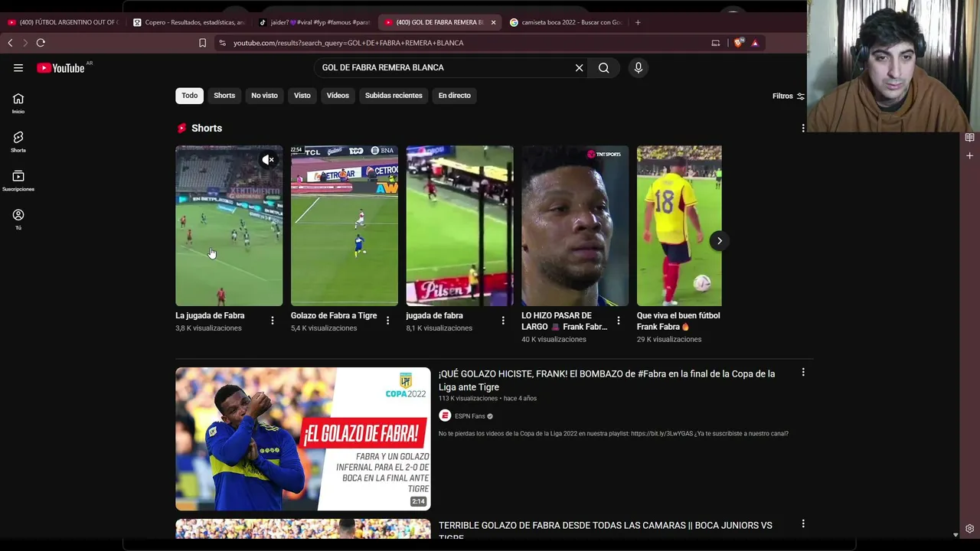Open 'La jugada de Fabra' short title

210,315
